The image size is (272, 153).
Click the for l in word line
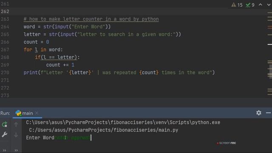point(43,50)
